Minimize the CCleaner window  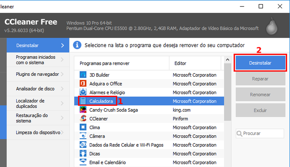coord(242,6)
